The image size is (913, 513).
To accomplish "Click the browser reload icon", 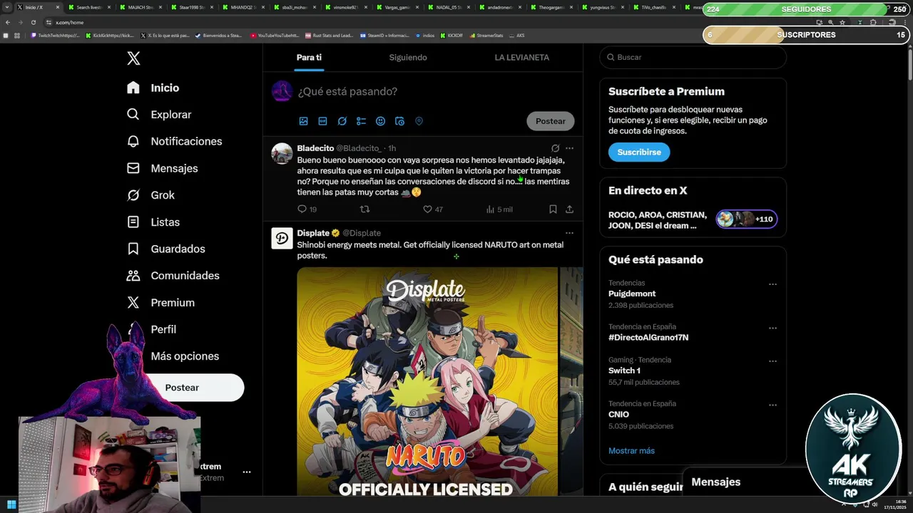I will pos(33,22).
